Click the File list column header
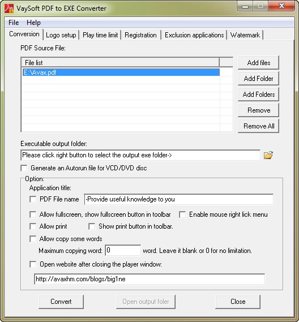Image resolution: width=299 pixels, height=322 pixels. coord(121,62)
